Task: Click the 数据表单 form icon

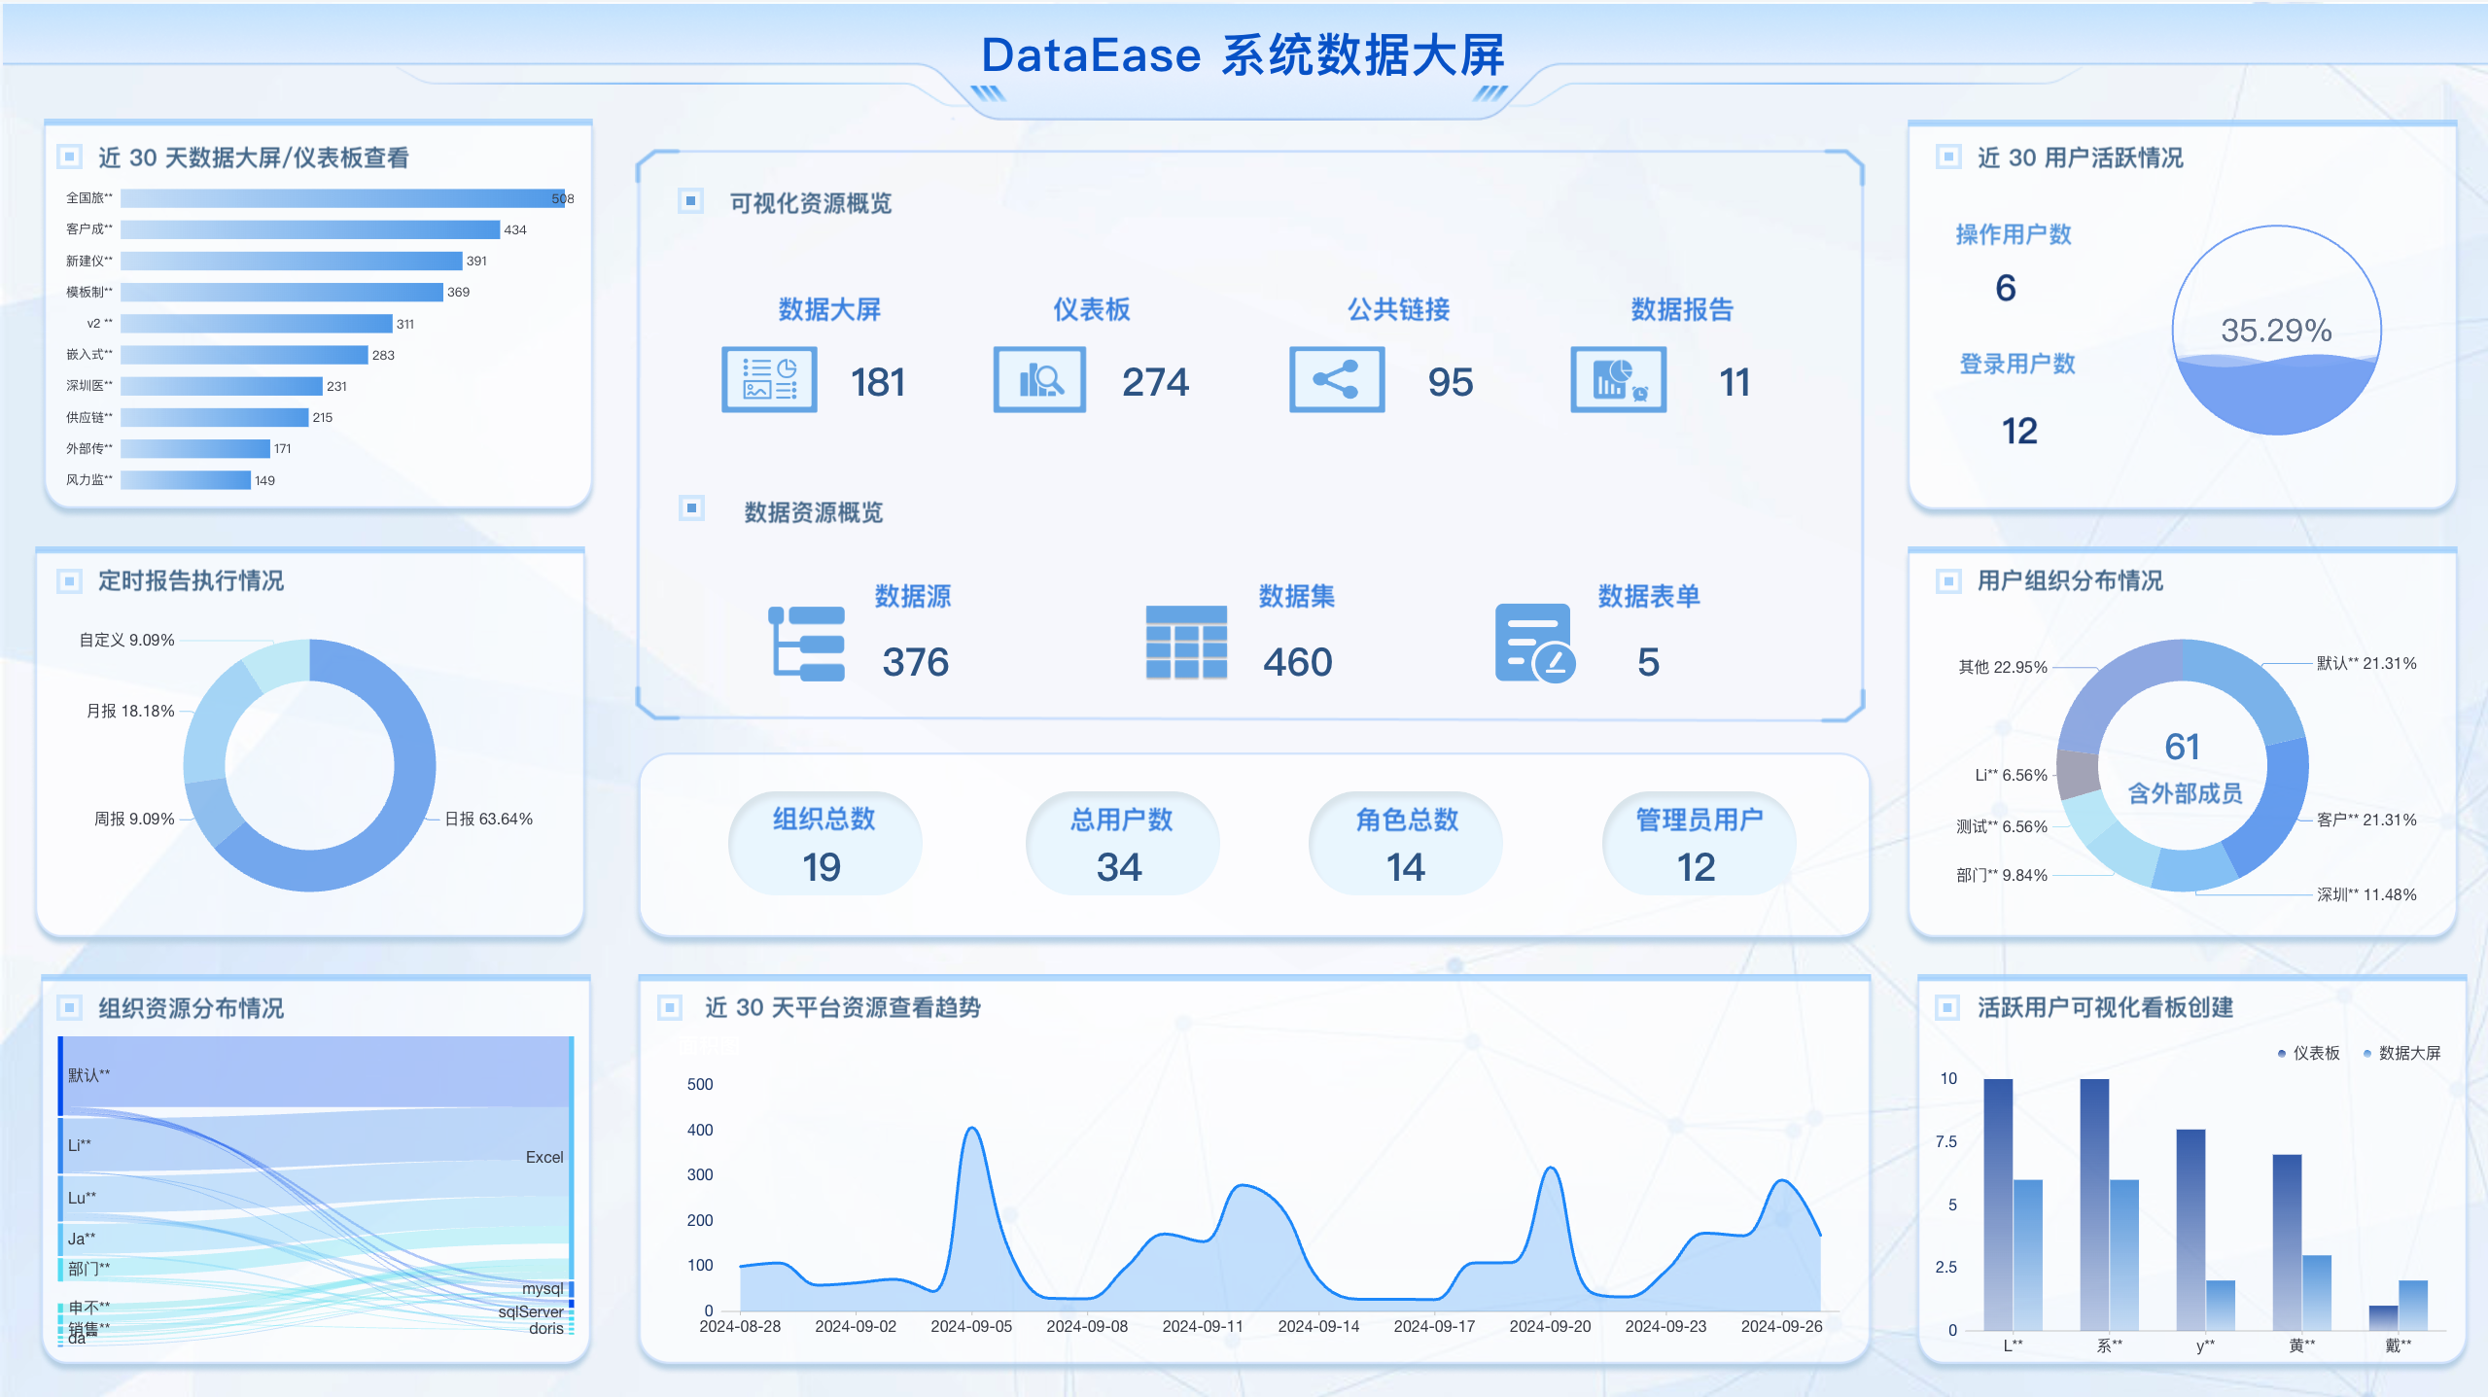Action: tap(1533, 644)
